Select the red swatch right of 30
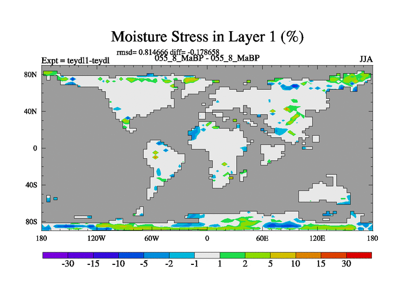 359,255
